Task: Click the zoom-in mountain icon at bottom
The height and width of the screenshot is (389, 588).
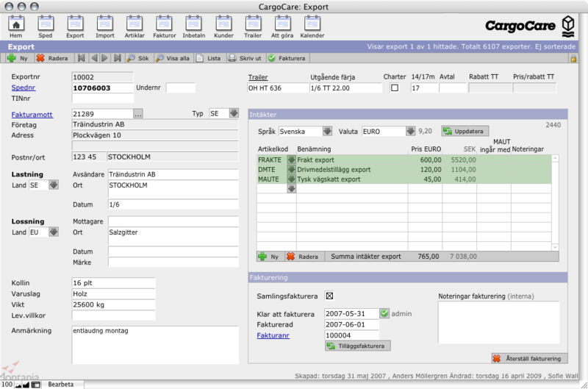Action: click(x=26, y=385)
